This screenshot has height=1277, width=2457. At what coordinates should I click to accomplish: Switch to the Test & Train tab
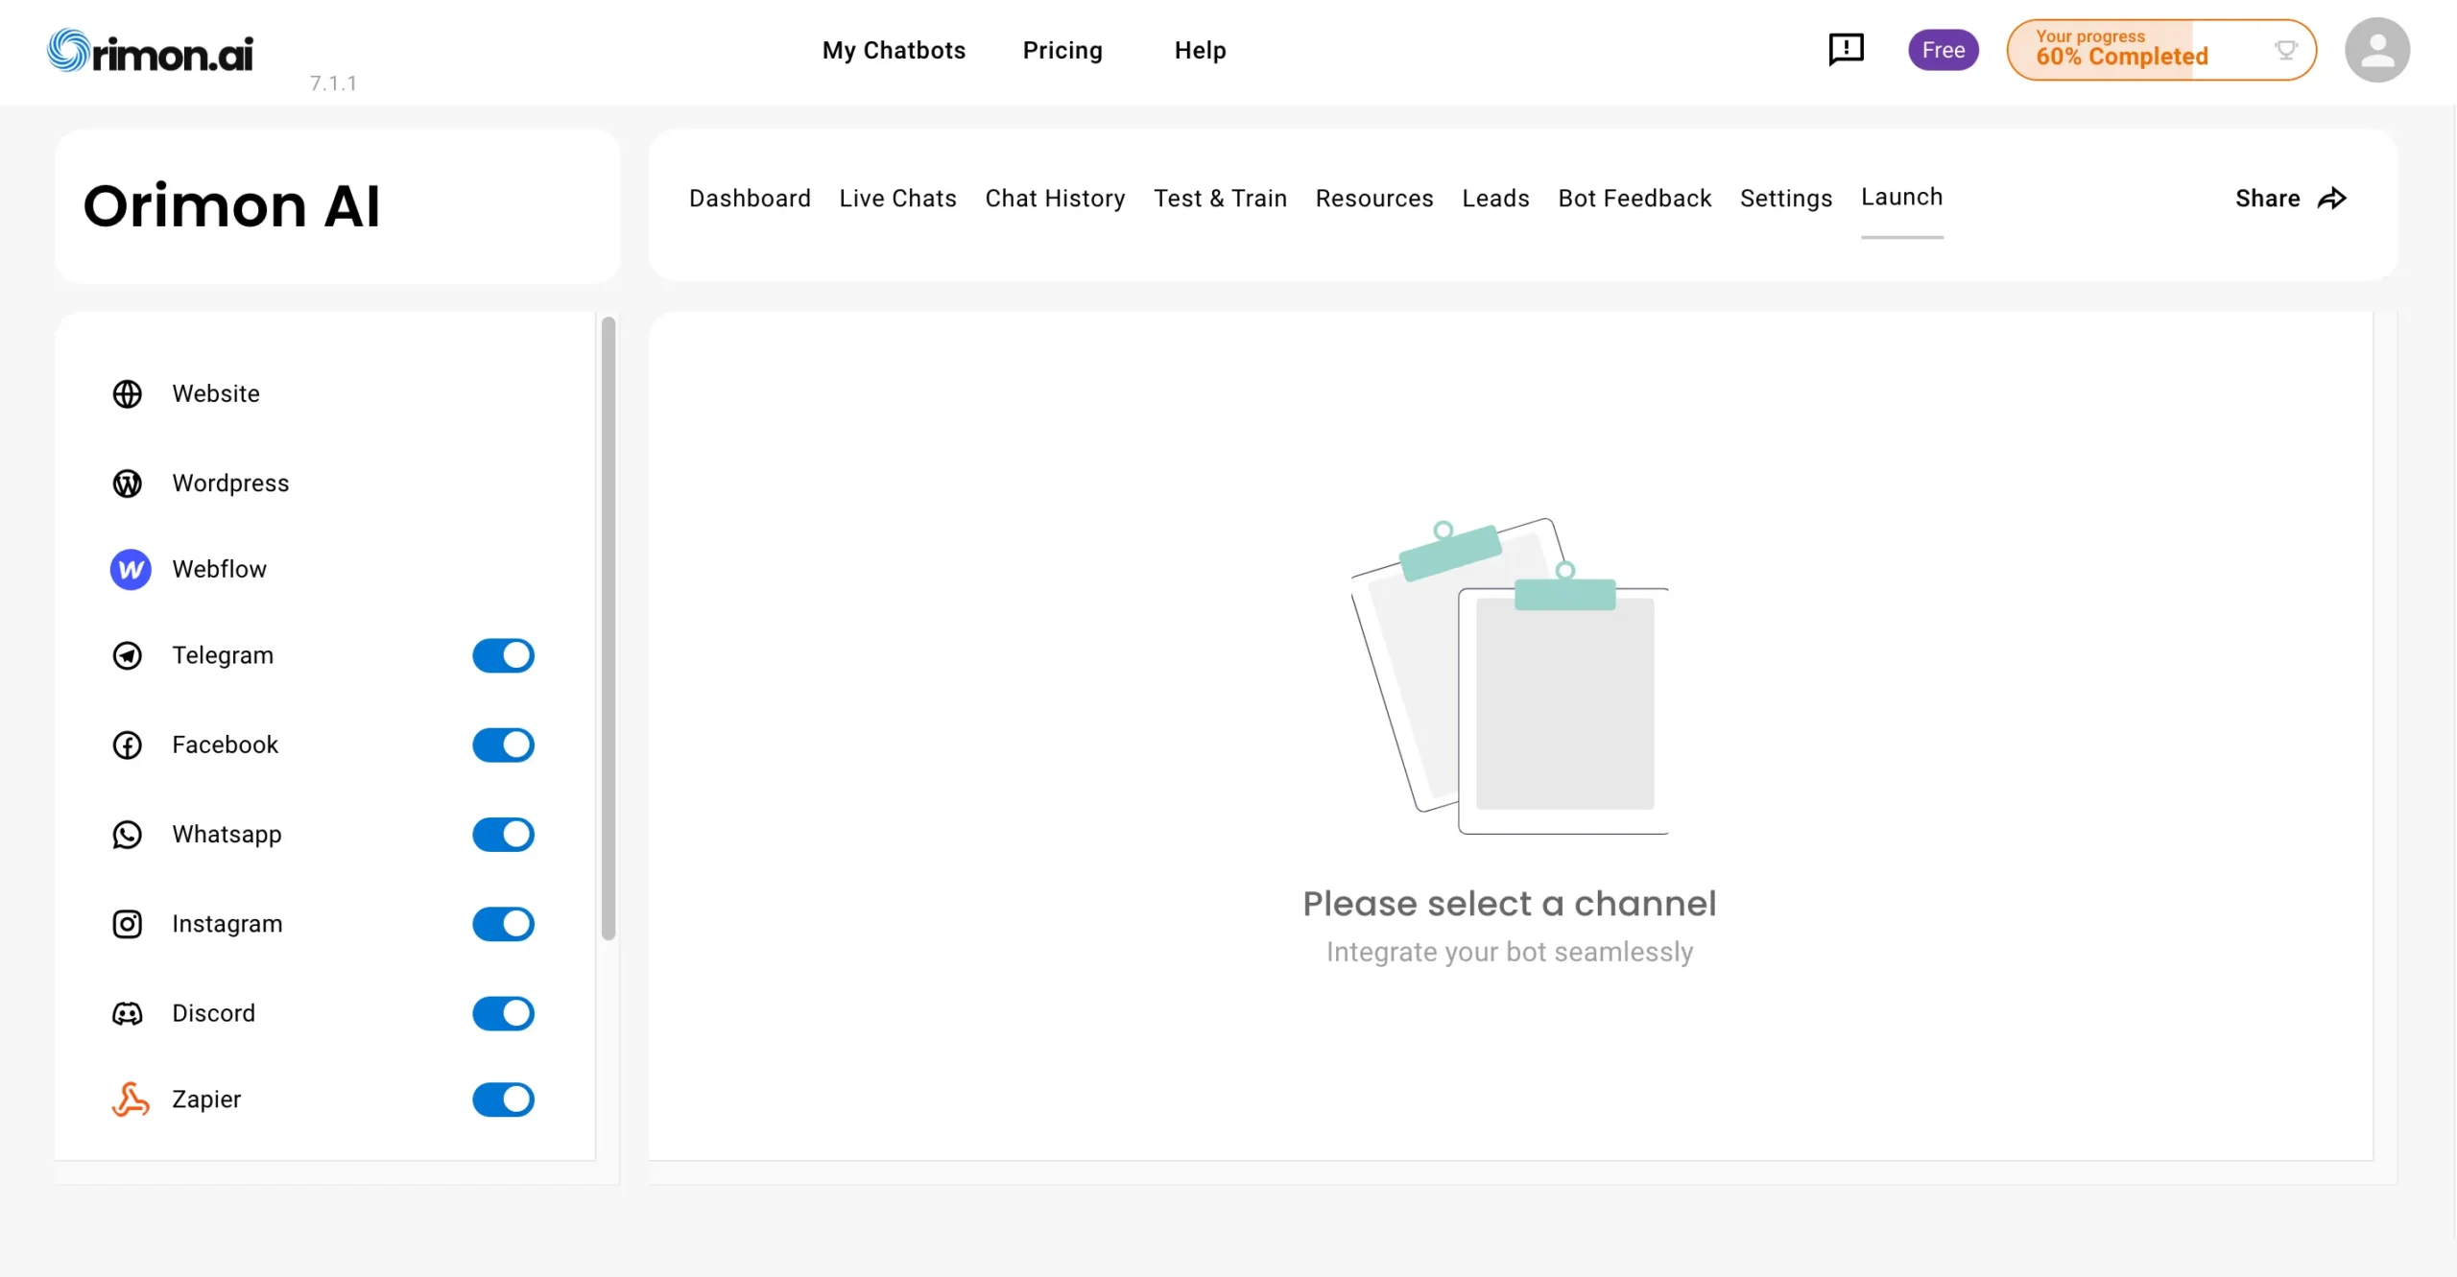(x=1220, y=199)
